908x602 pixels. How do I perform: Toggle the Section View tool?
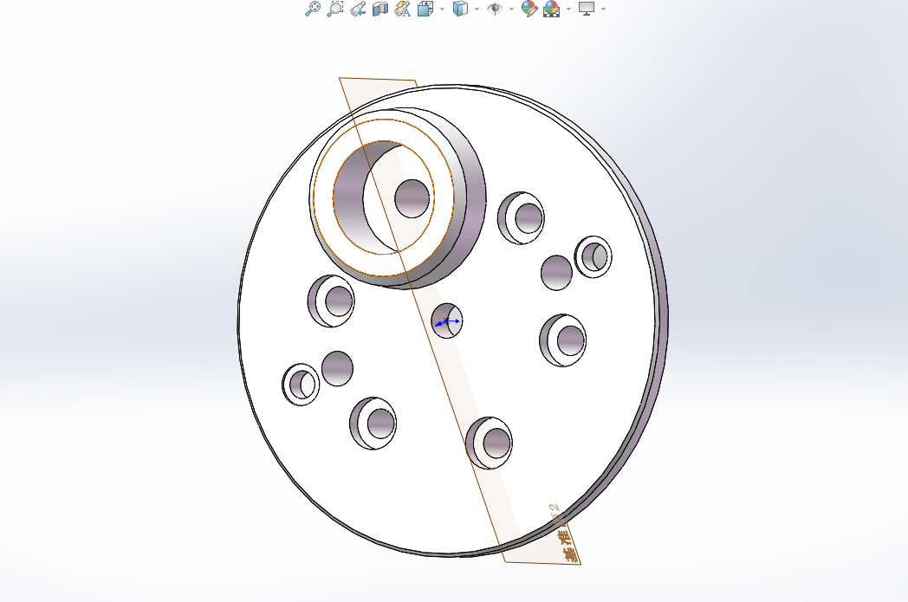[379, 9]
